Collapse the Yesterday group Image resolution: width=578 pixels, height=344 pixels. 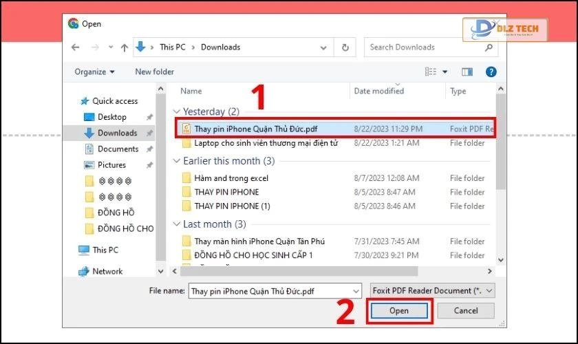(x=178, y=111)
